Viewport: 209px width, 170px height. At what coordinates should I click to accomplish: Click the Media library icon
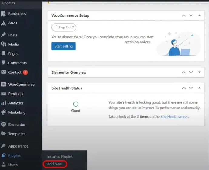click(x=4, y=44)
